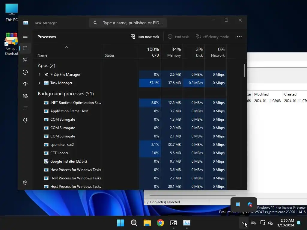Open File Explorer from the taskbar
Viewport: 307px width, 230px height.
click(x=147, y=223)
